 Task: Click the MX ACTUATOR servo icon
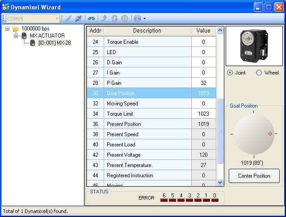click(x=24, y=36)
